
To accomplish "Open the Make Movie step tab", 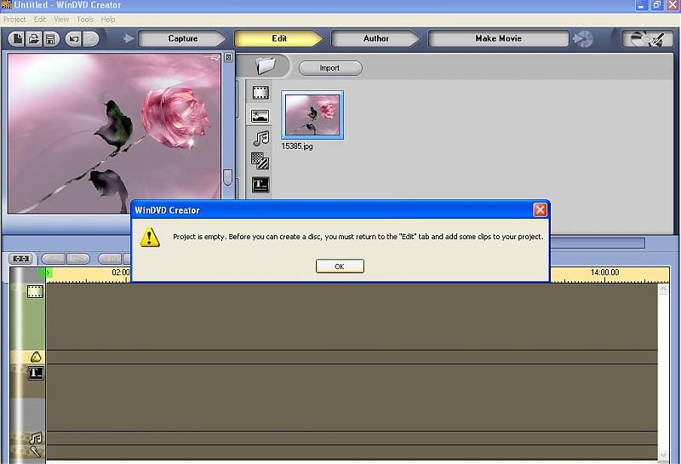I will [x=498, y=38].
